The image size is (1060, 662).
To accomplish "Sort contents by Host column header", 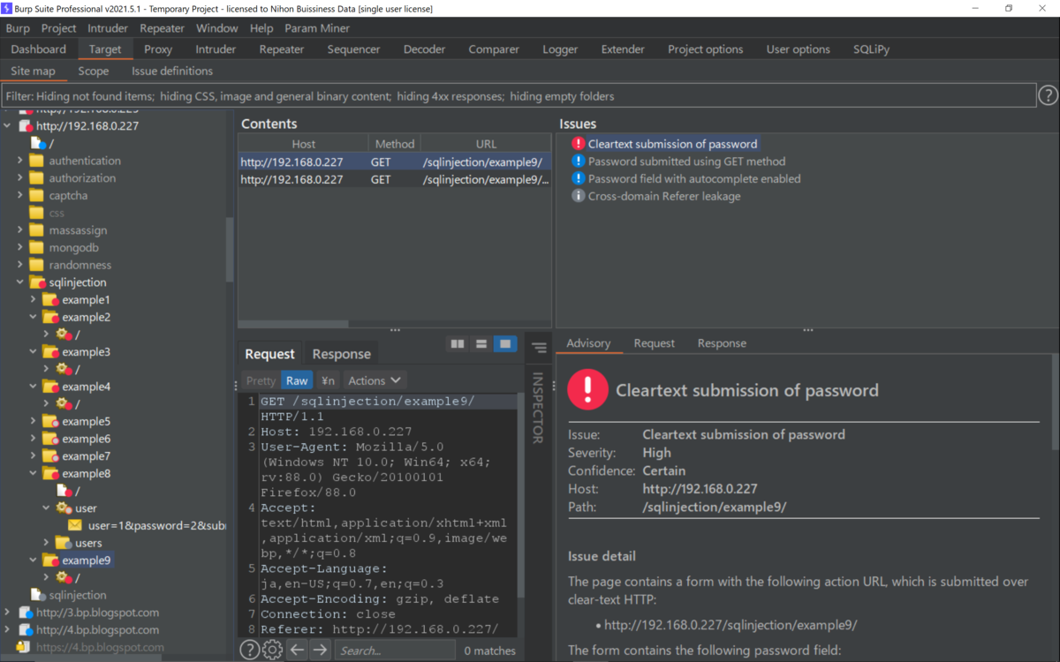I will click(303, 144).
